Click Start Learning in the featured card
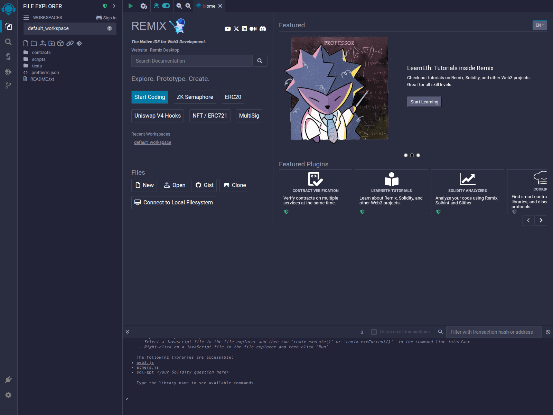This screenshot has height=415, width=553. (424, 102)
